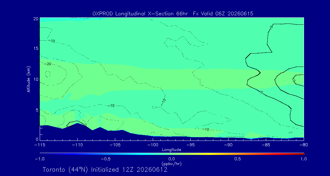Click the (ppbv/hr) units label
This screenshot has width=330, height=176.
click(x=172, y=163)
